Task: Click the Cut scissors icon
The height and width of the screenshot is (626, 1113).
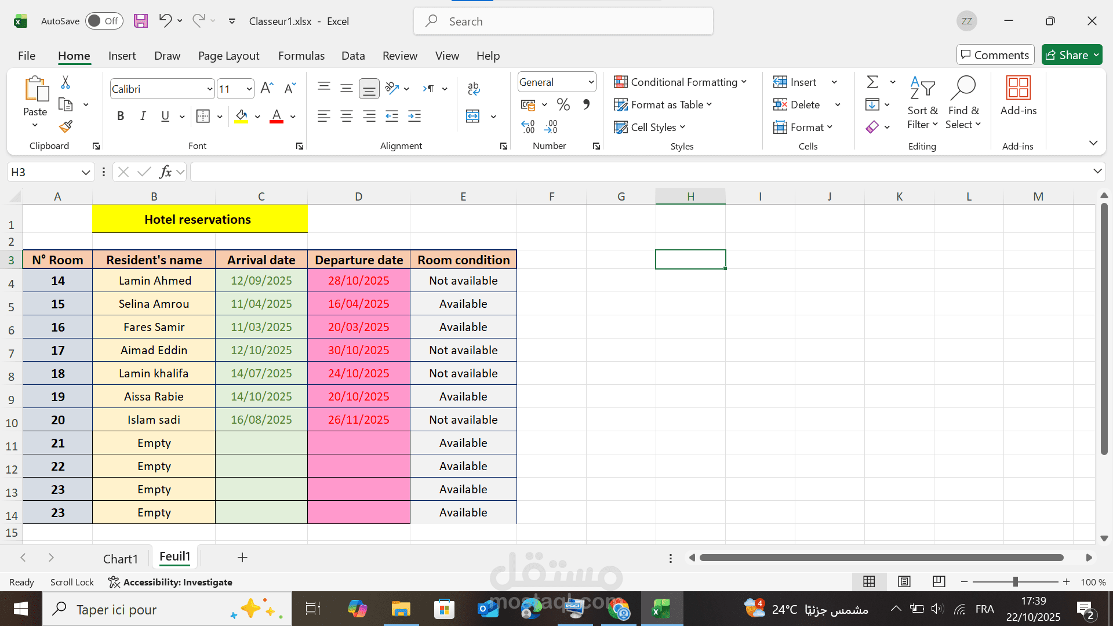Action: (66, 82)
